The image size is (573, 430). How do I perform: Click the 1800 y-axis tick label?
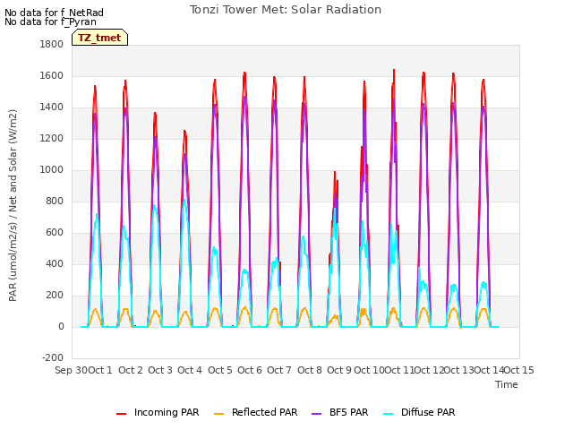click(x=52, y=44)
